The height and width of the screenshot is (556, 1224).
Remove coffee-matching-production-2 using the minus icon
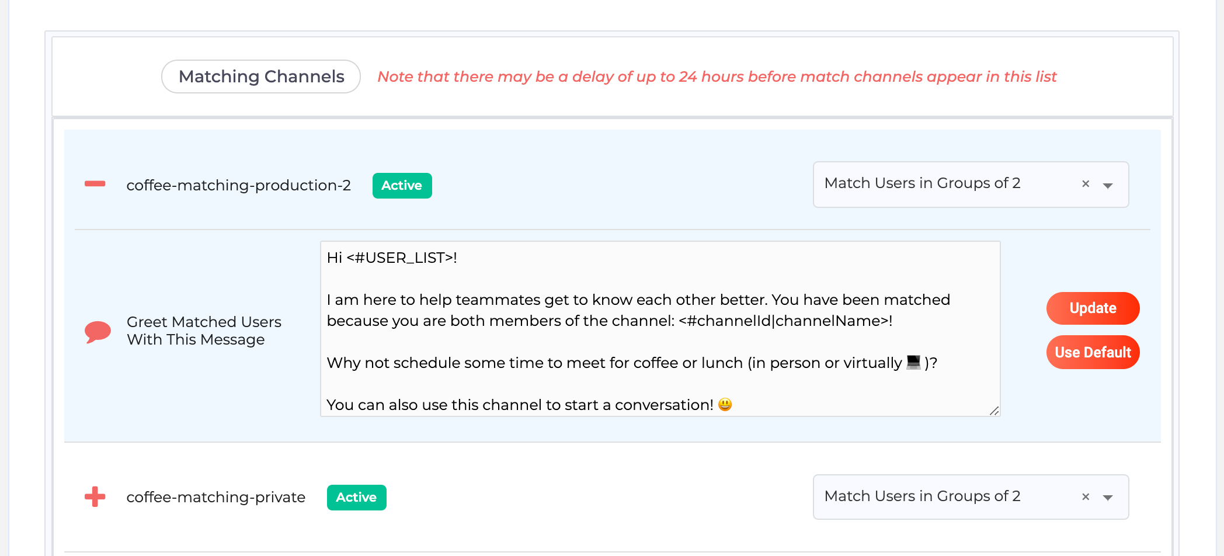[94, 183]
